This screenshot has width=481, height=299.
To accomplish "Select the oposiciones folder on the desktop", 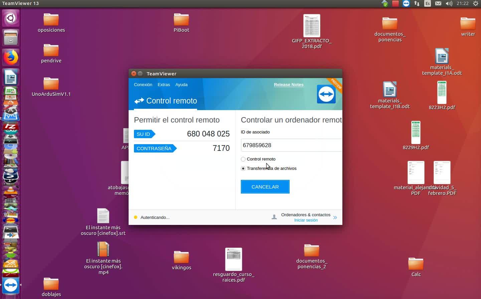I will tap(51, 23).
